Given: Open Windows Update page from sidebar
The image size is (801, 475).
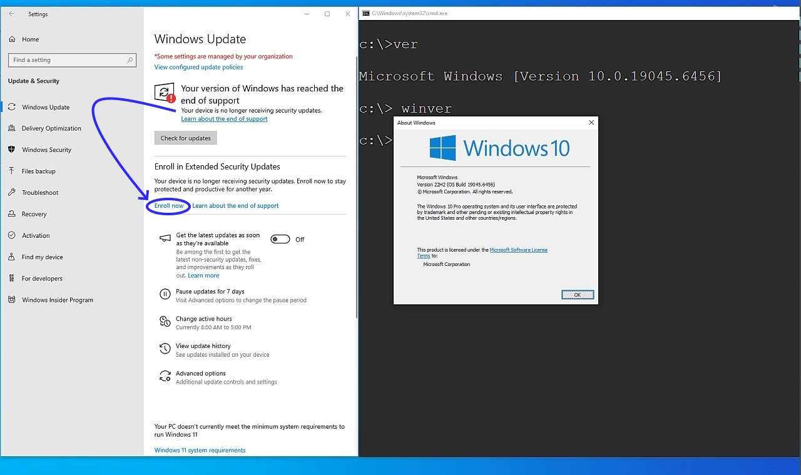Looking at the screenshot, I should click(46, 107).
